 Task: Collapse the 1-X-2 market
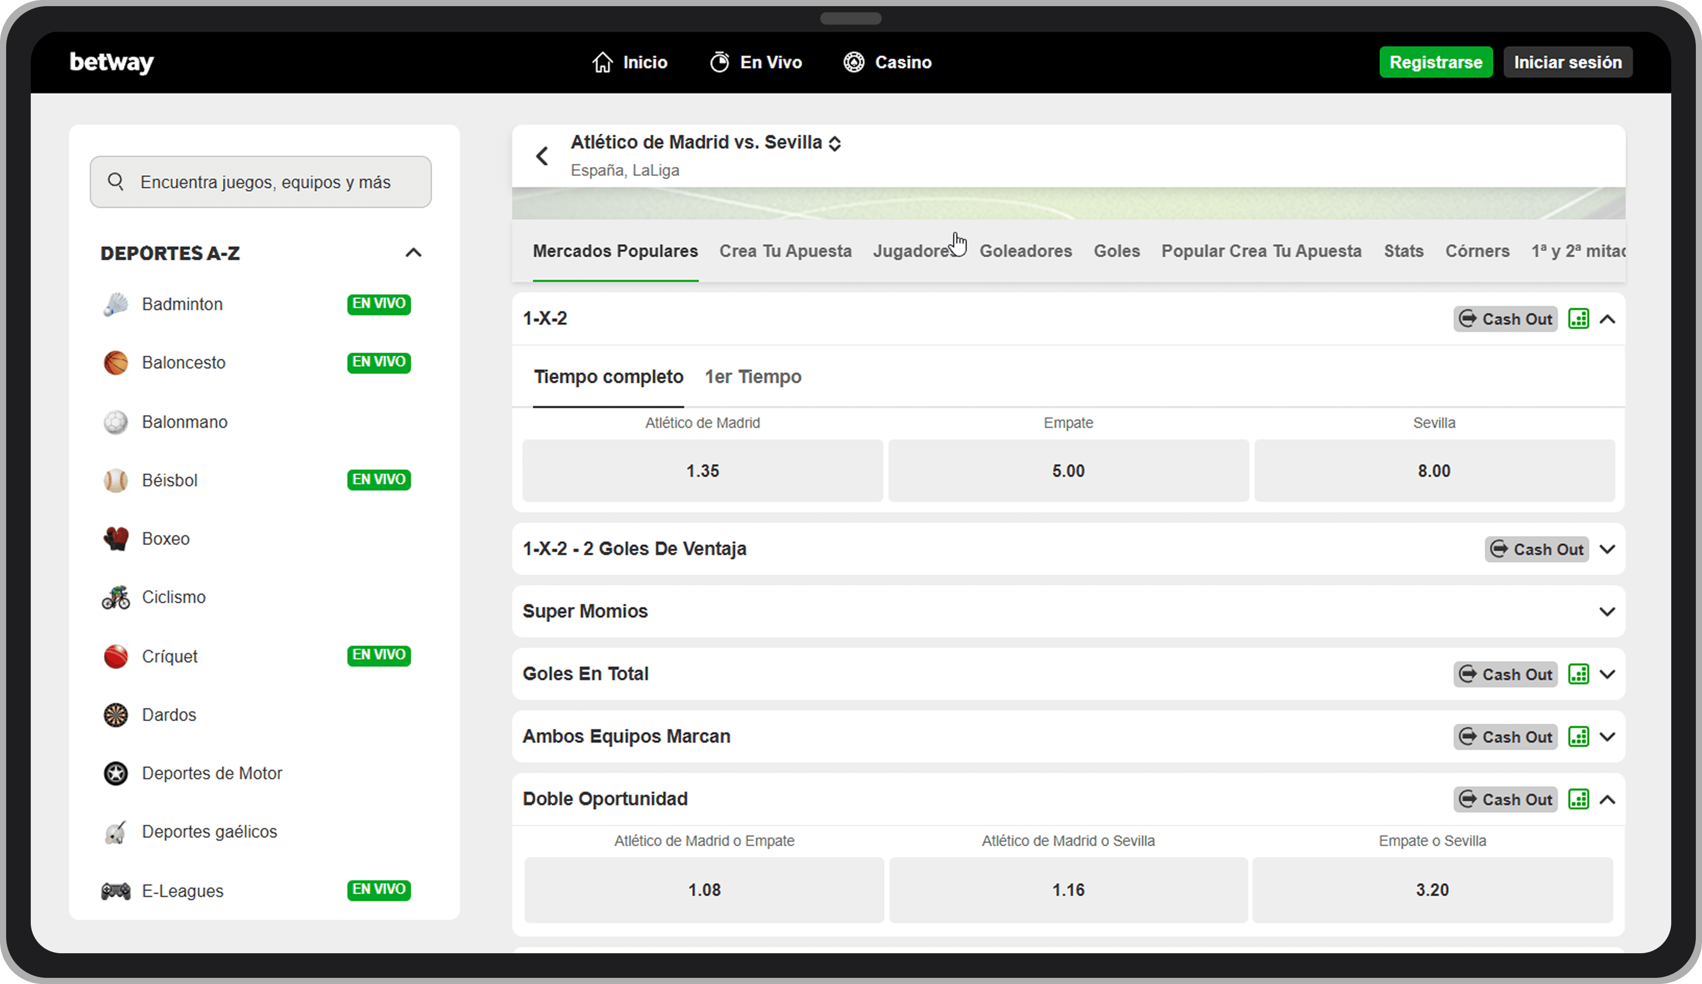[1608, 319]
